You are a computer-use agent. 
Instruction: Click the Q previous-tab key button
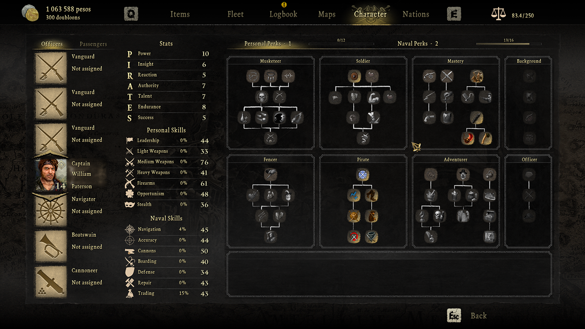(x=131, y=14)
